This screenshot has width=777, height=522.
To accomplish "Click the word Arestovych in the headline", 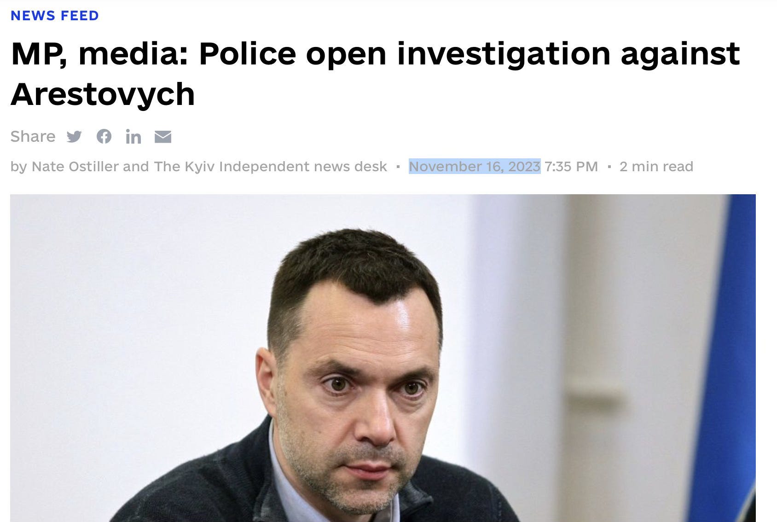I will coord(103,95).
